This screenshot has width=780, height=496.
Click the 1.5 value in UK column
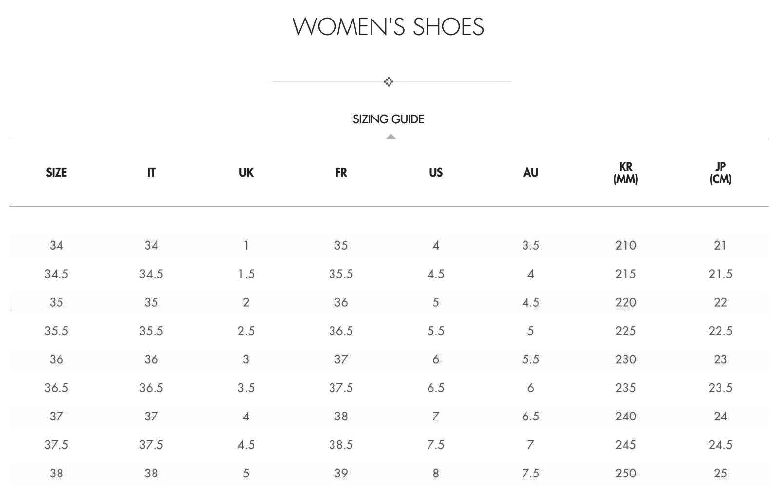[x=246, y=274]
